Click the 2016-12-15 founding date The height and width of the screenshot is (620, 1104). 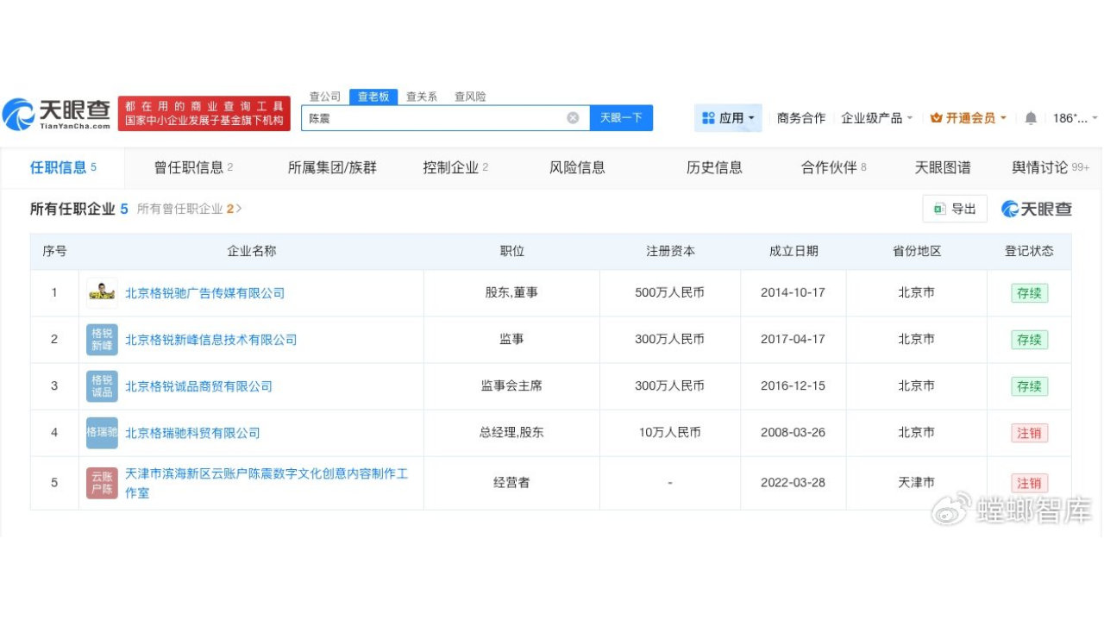pos(793,386)
